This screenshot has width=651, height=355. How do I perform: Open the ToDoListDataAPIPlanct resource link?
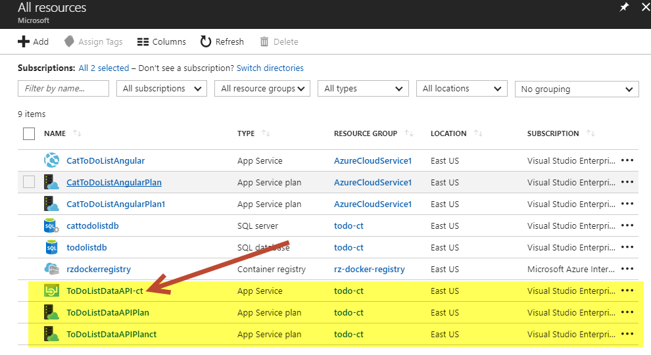[111, 334]
